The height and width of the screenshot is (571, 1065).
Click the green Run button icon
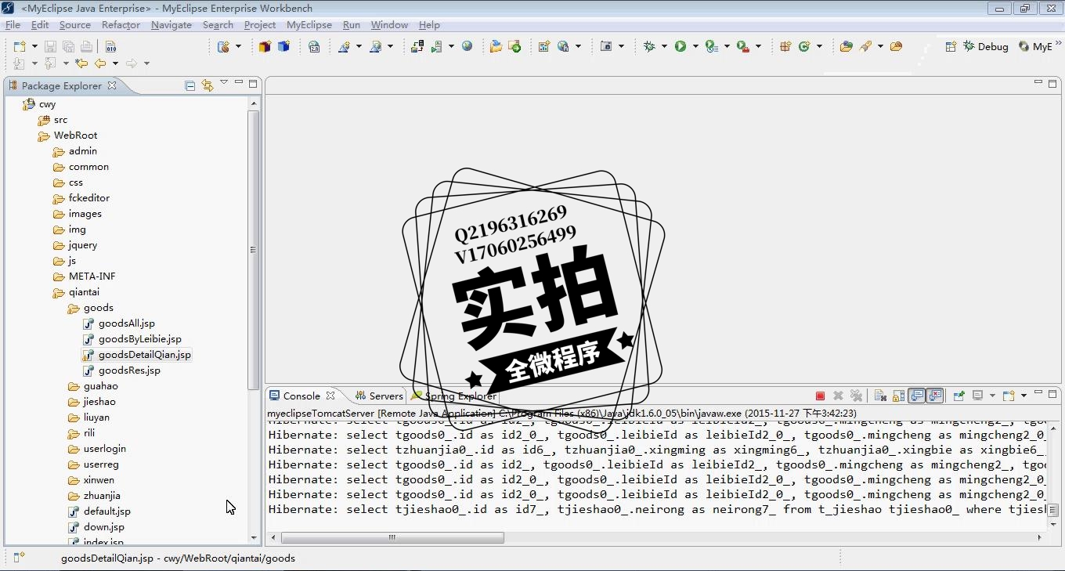tap(681, 46)
